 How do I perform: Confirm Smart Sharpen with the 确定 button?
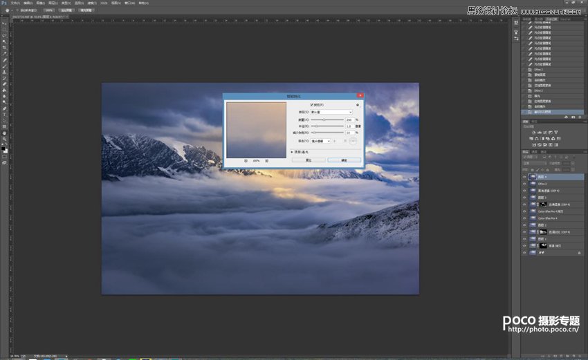click(x=344, y=160)
